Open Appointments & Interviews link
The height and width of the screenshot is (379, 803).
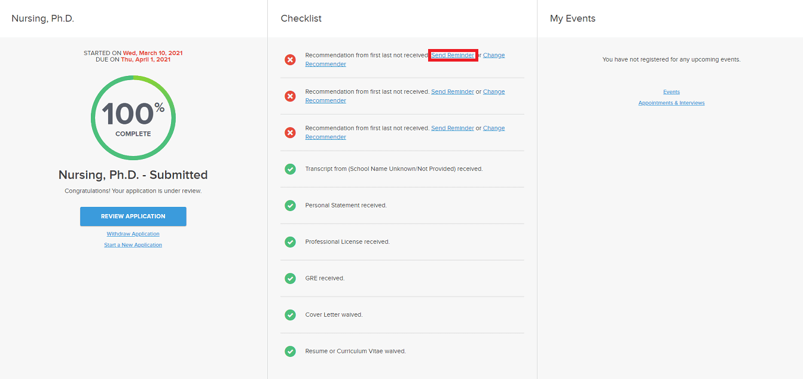tap(671, 103)
